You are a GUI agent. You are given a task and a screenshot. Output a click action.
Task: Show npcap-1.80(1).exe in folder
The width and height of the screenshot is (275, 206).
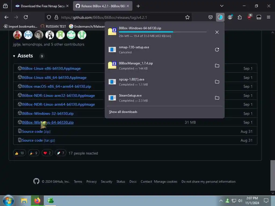point(217,82)
